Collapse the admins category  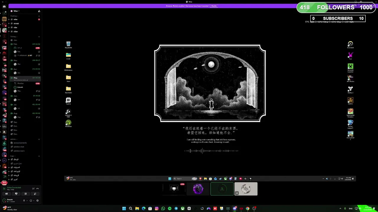[x=13, y=139]
